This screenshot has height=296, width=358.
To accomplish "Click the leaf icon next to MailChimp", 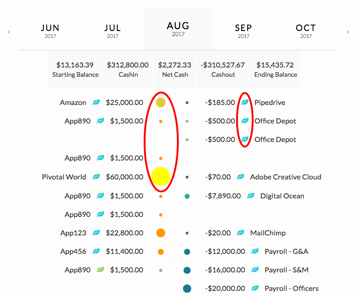I will pyautogui.click(x=240, y=233).
